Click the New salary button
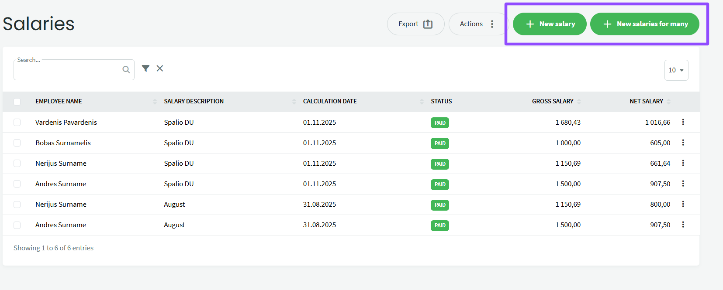 click(550, 24)
